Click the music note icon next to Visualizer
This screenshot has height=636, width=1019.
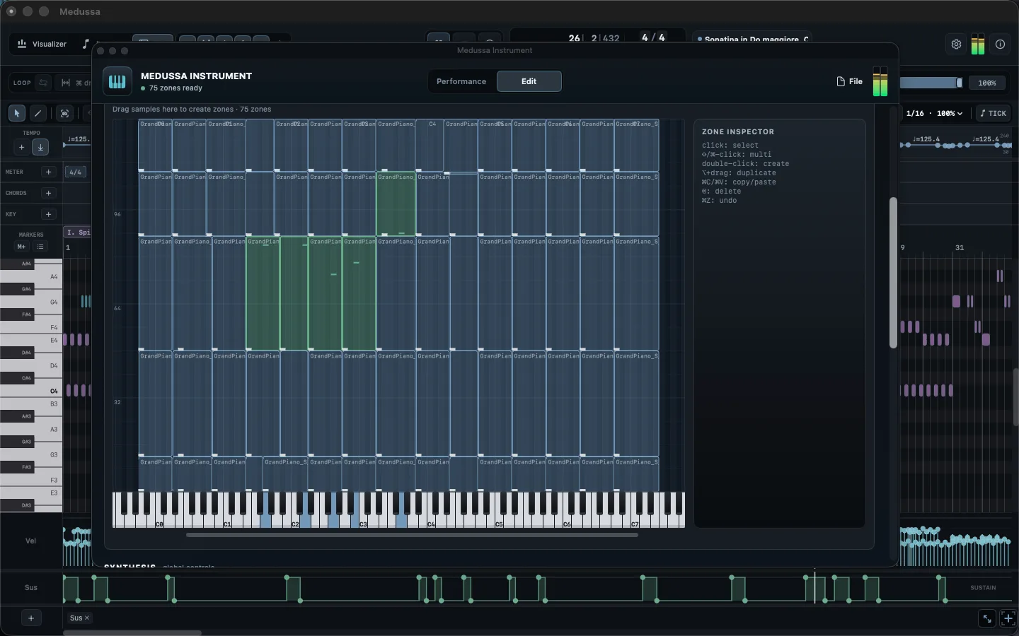coord(86,44)
